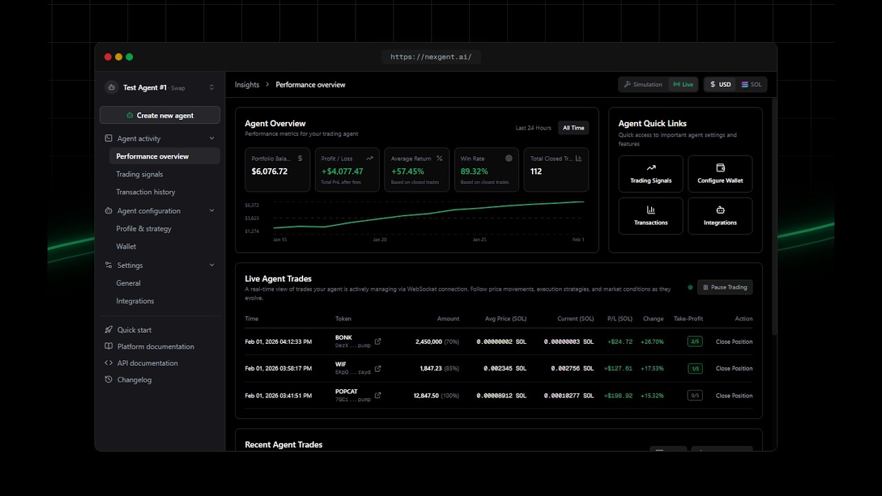Collapse the Agent activity section chevron
Image resolution: width=882 pixels, height=496 pixels.
click(212, 138)
